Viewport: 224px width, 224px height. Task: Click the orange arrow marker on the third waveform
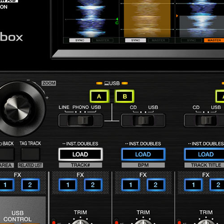177,16
